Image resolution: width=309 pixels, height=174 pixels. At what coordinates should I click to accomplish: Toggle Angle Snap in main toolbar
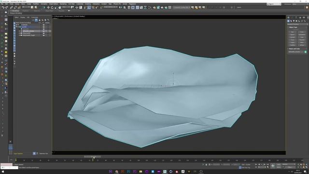tap(89, 8)
